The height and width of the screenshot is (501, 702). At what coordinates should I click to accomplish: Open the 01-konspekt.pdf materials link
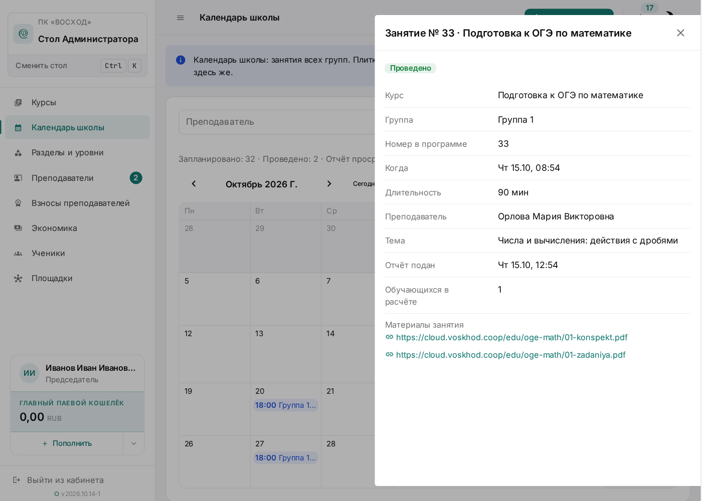[x=511, y=337]
